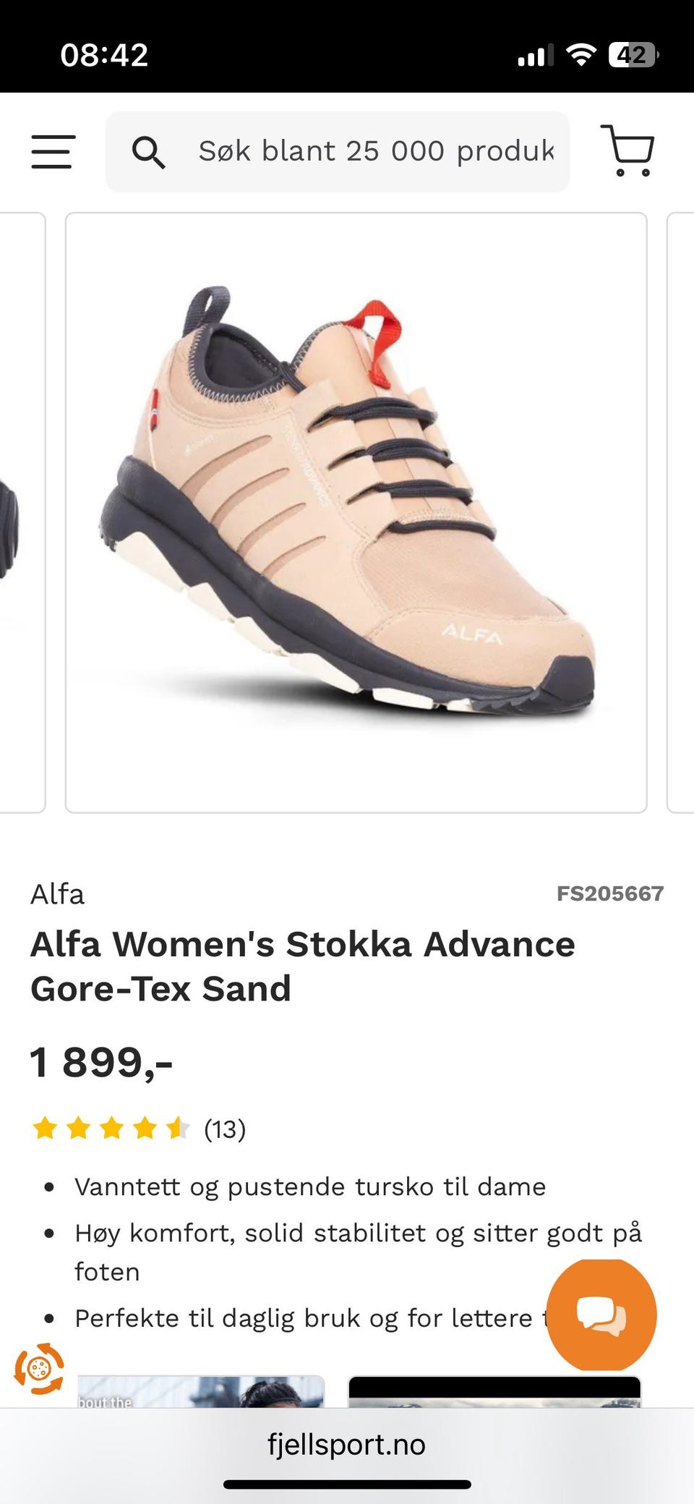Show the previous product image
The height and width of the screenshot is (1504, 694).
22,513
